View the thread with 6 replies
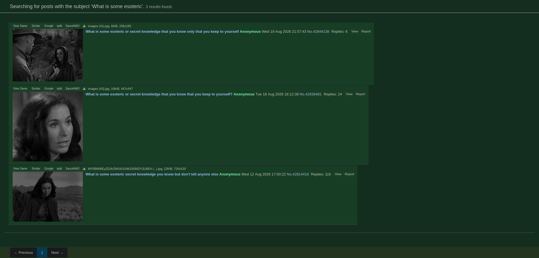539x258 pixels. [x=355, y=32]
